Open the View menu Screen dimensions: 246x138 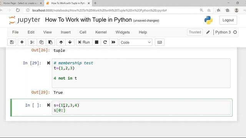[x=48, y=32]
